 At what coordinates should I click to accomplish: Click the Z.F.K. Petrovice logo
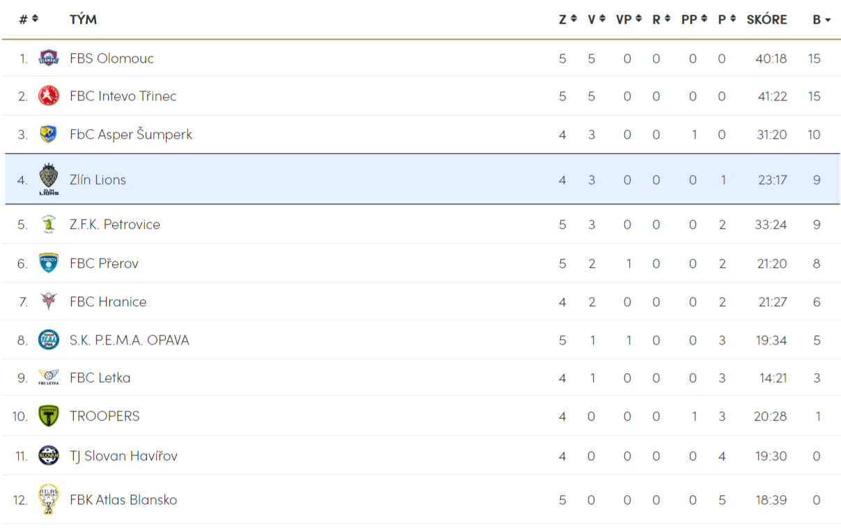[x=48, y=225]
